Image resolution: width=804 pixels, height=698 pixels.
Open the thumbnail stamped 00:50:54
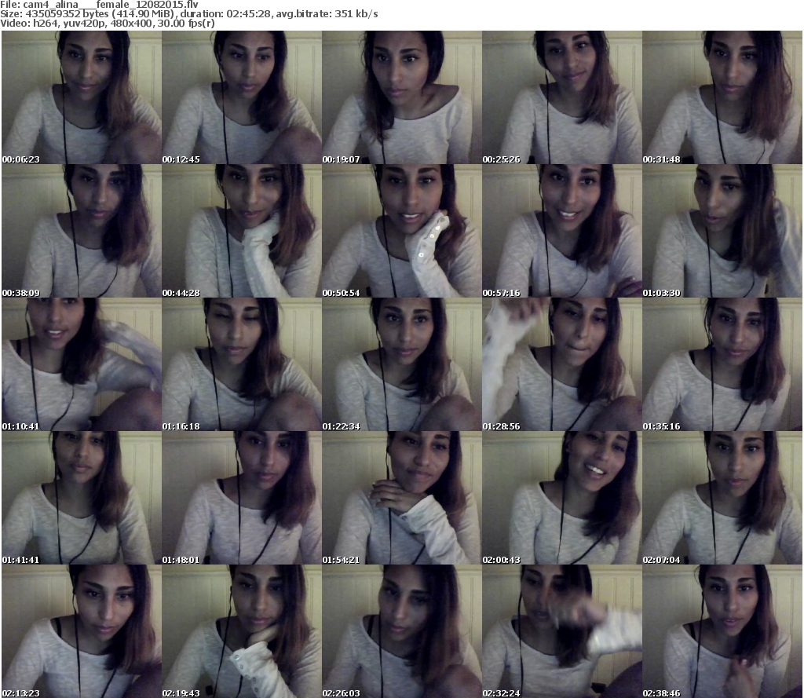tap(401, 231)
